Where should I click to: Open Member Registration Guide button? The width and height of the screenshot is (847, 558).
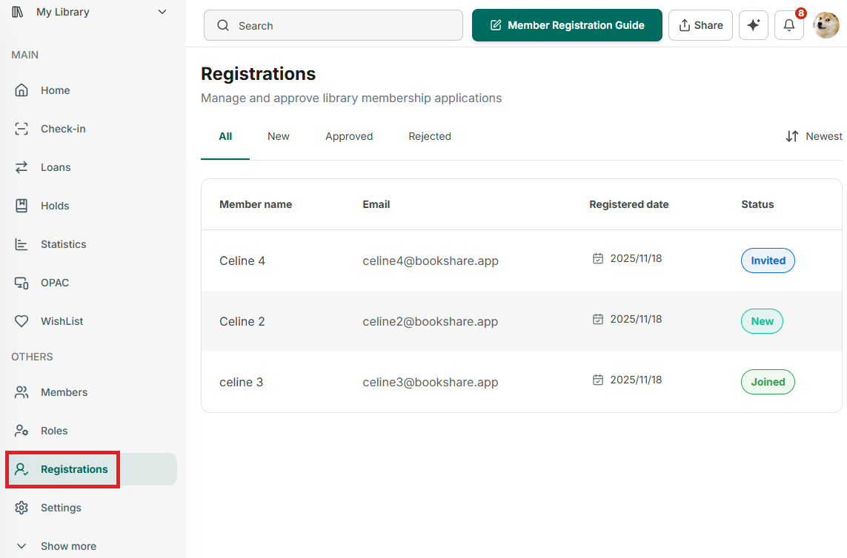pyautogui.click(x=567, y=25)
